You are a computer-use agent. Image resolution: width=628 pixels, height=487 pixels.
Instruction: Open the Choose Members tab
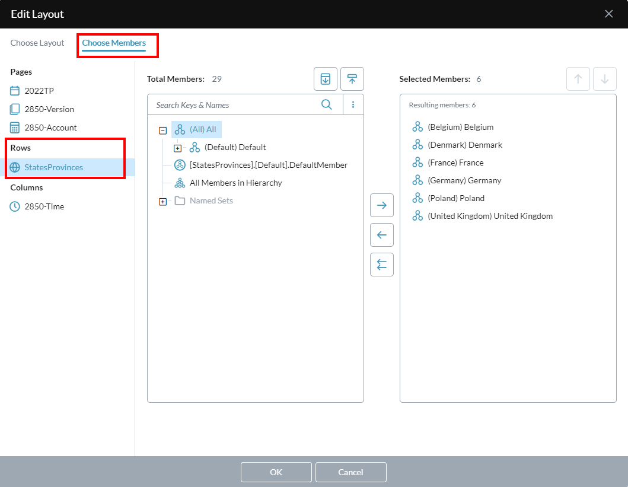(x=114, y=43)
